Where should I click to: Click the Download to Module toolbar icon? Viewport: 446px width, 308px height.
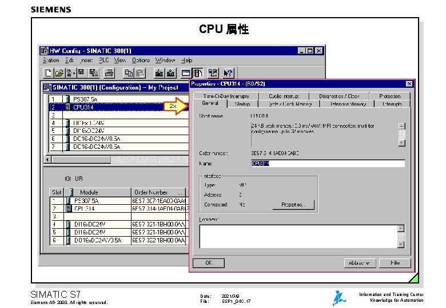[x=160, y=73]
